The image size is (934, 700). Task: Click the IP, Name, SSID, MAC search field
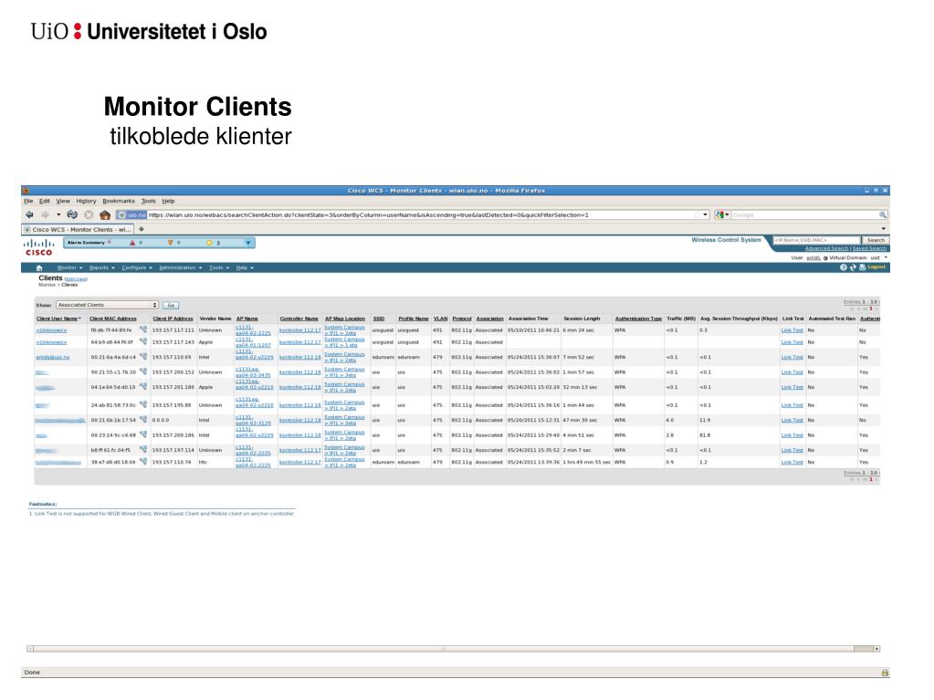[x=816, y=240]
